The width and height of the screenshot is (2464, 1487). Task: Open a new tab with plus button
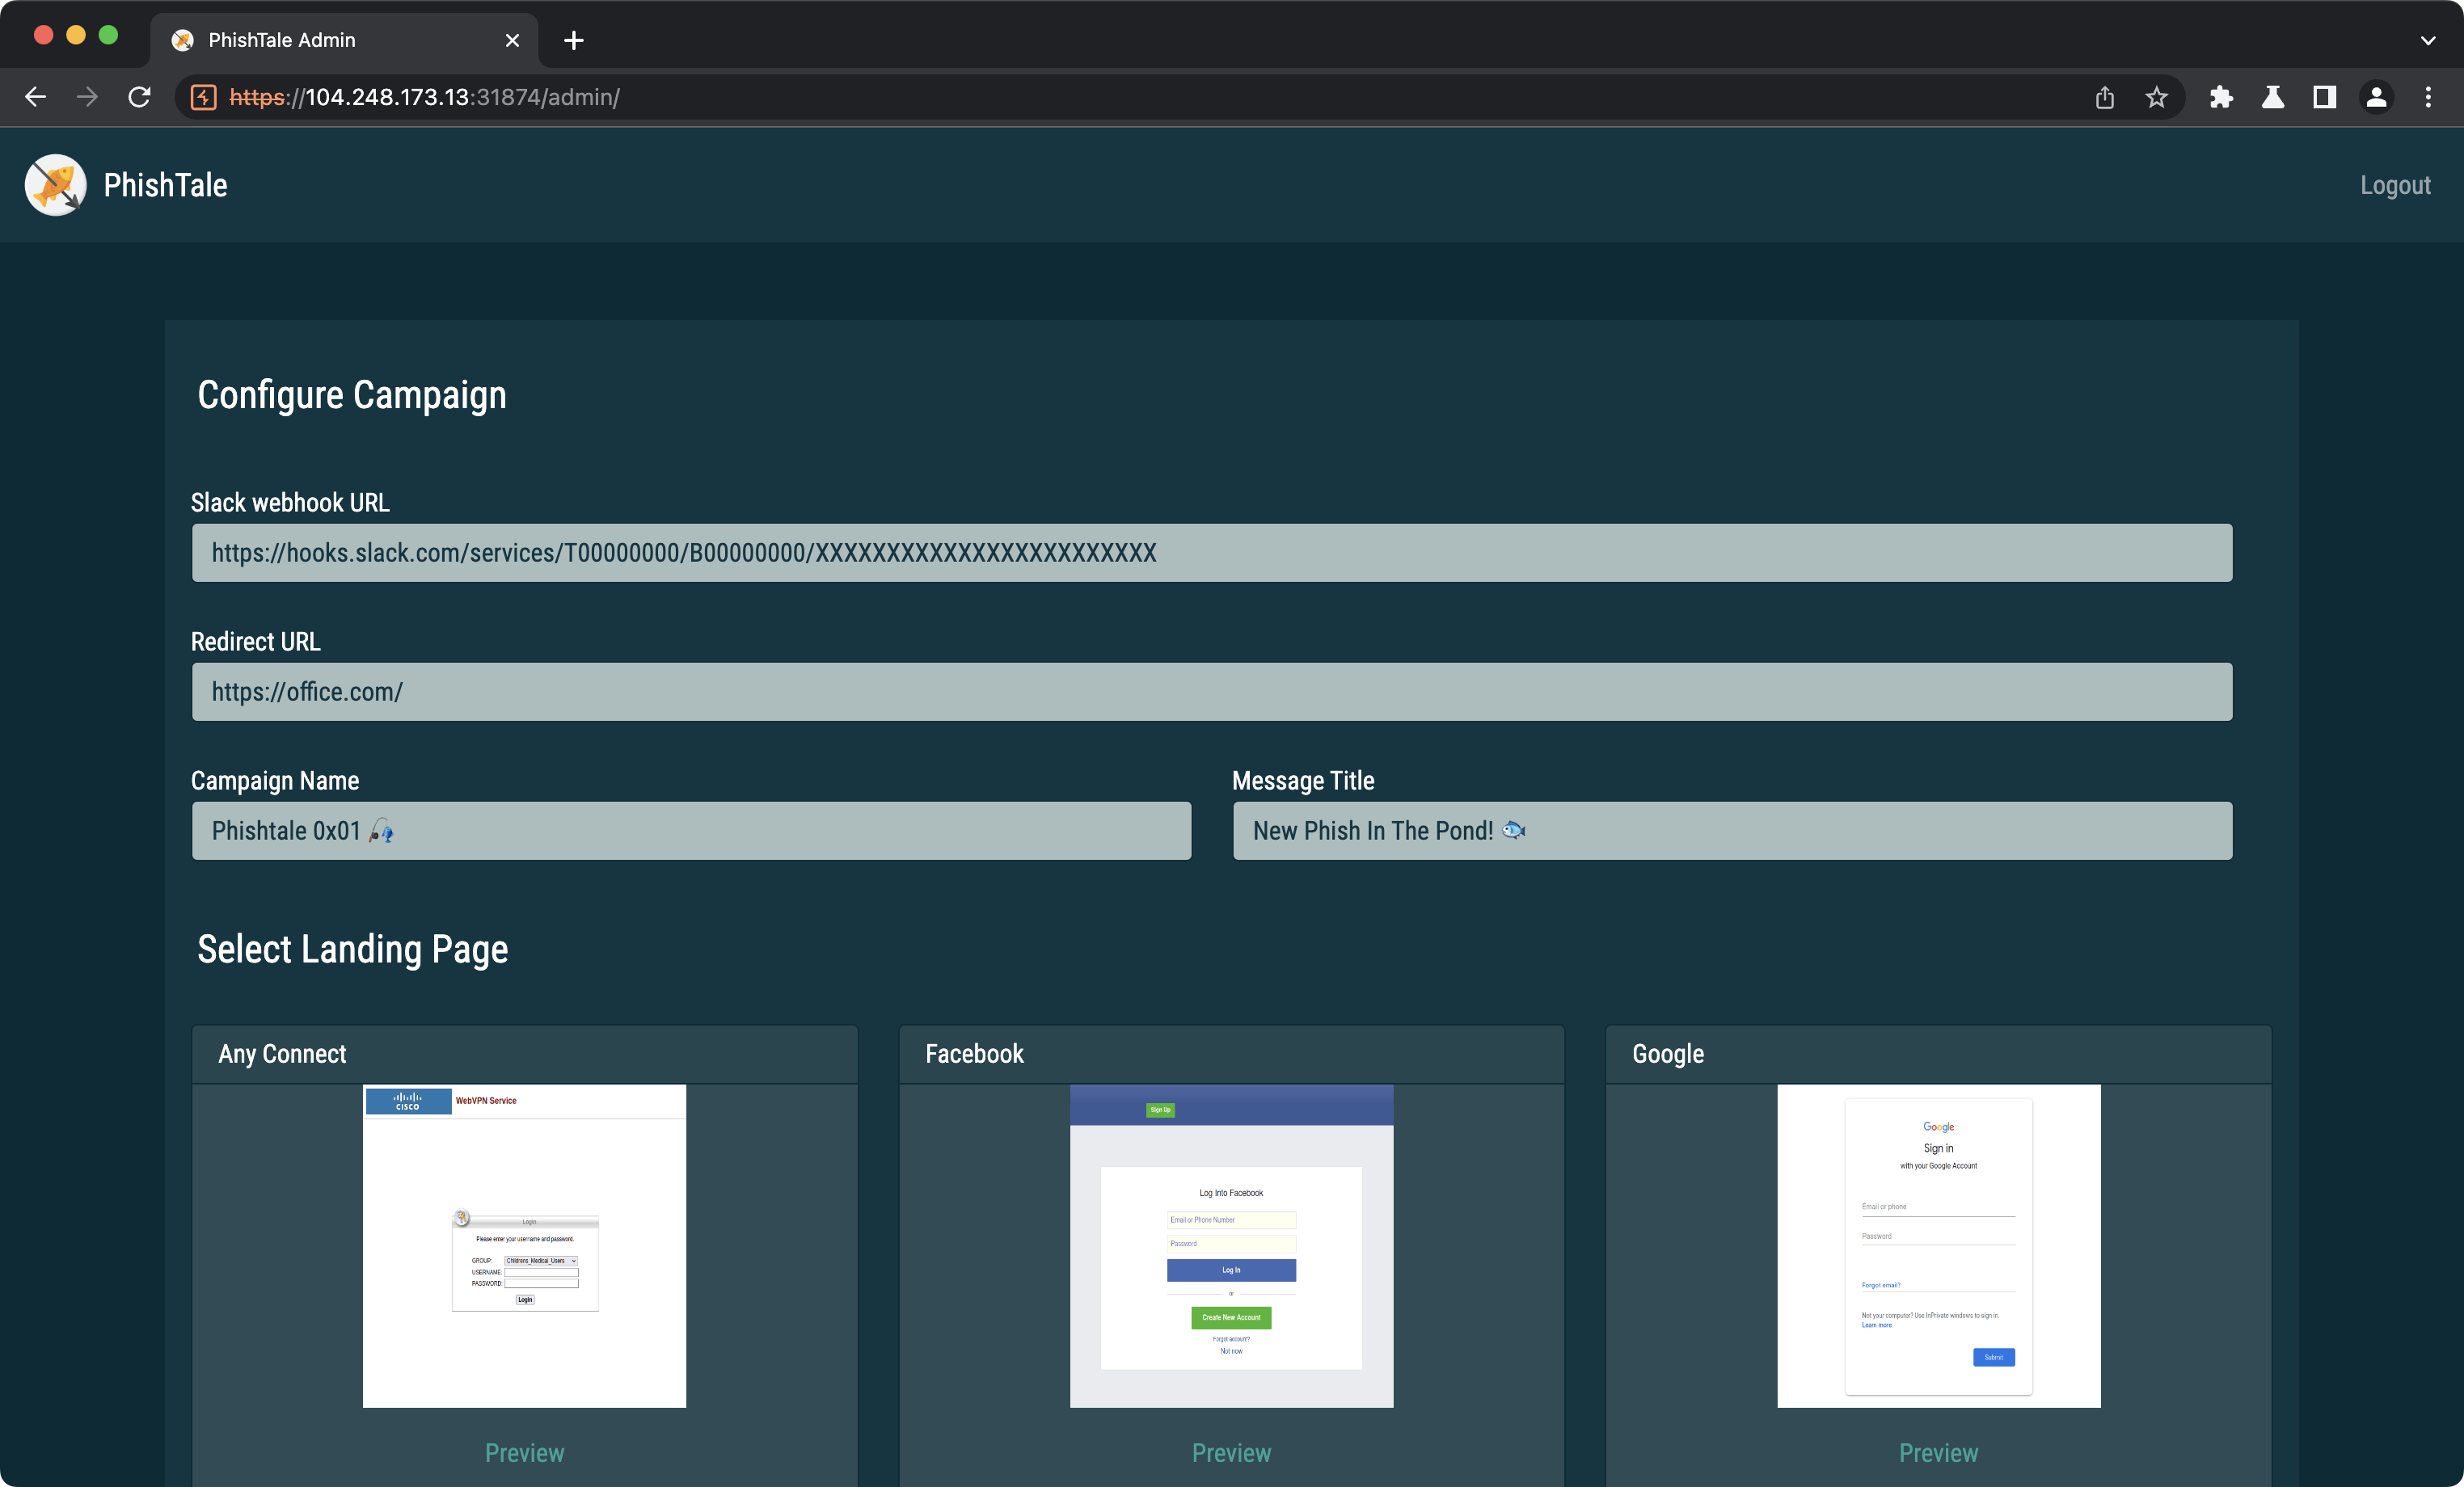tap(574, 41)
